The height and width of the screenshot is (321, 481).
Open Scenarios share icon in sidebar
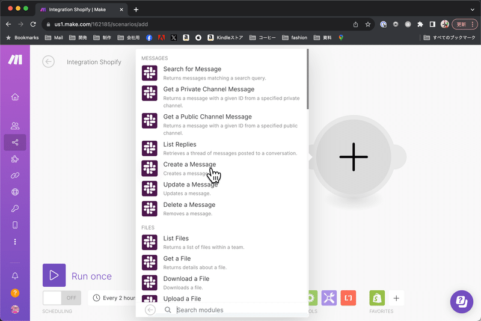(15, 142)
